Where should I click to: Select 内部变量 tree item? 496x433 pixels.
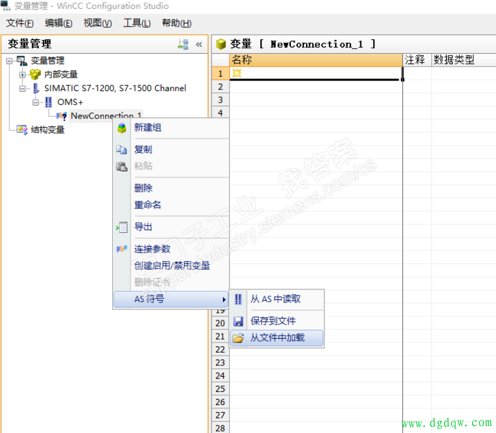pyautogui.click(x=61, y=74)
